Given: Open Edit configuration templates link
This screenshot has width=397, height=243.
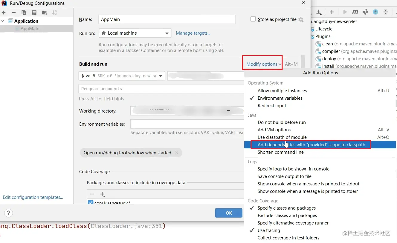Looking at the screenshot, I should tap(33, 197).
